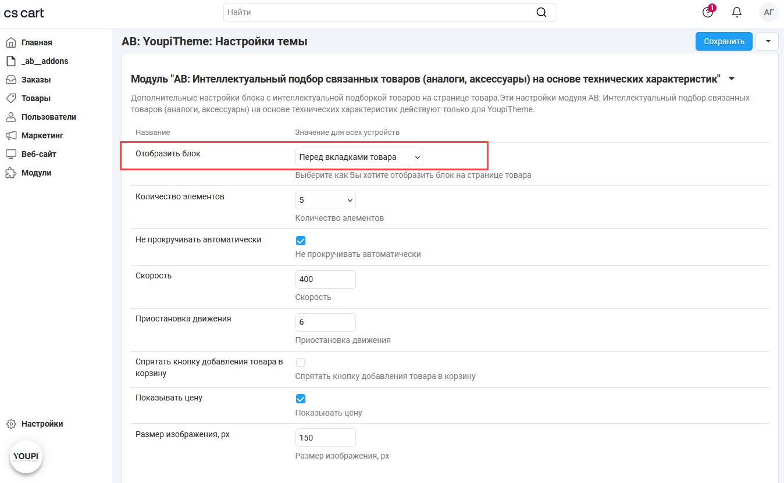
Task: Go to Заказы section
Action: [x=36, y=80]
